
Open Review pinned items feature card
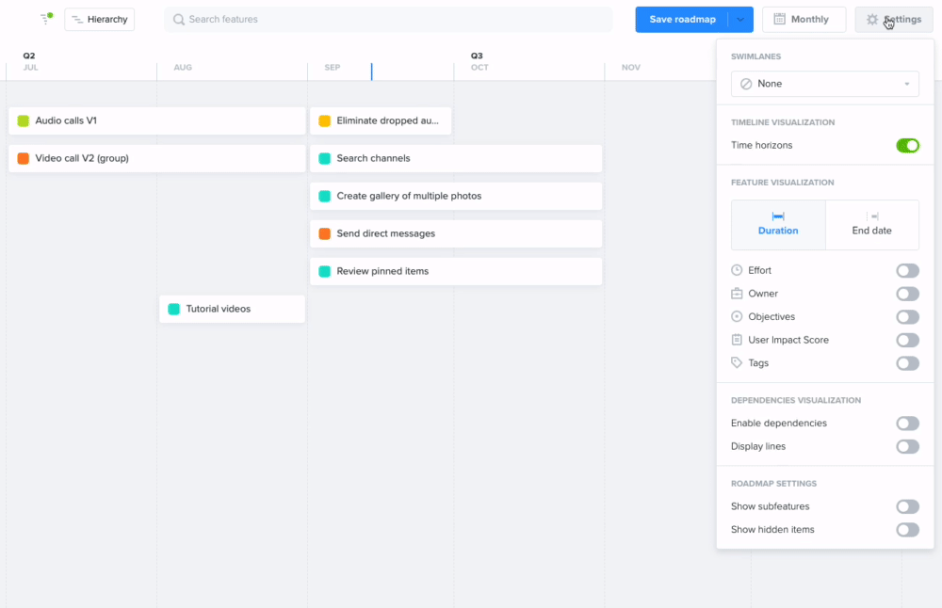coord(456,271)
